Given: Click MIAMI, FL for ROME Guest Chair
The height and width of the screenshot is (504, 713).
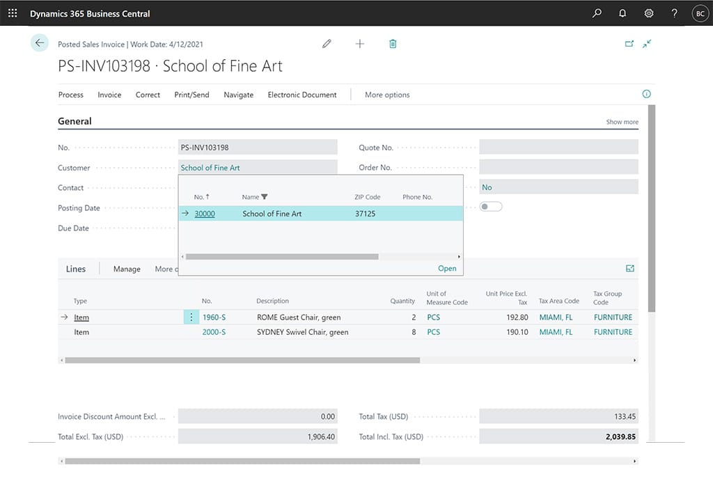Looking at the screenshot, I should pyautogui.click(x=556, y=317).
